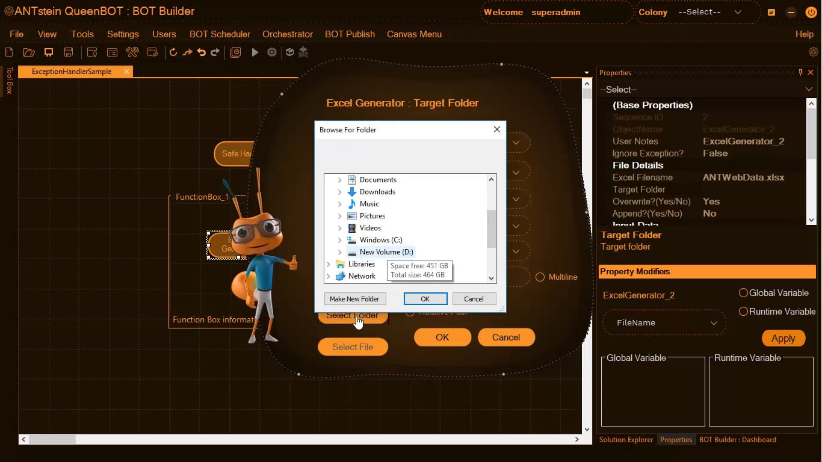The width and height of the screenshot is (822, 462).
Task: Click the wrench and hammer tools icon
Action: coord(132,52)
